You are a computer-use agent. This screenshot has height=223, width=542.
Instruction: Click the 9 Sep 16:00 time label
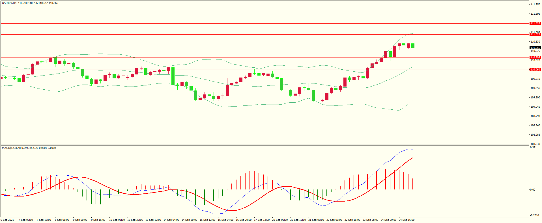point(98,220)
